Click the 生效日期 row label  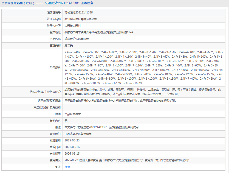pos(55,147)
